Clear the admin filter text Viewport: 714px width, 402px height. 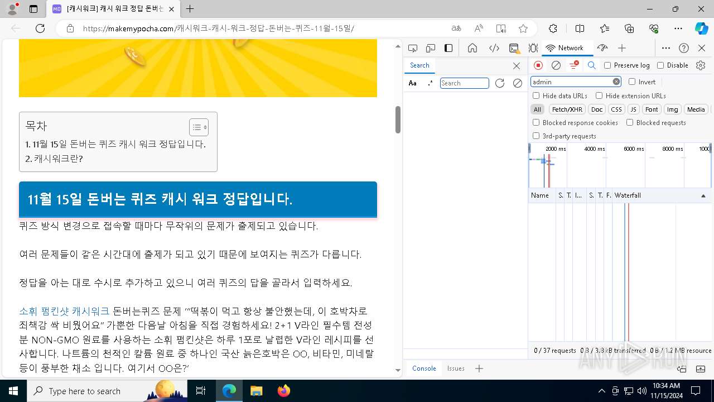click(616, 82)
